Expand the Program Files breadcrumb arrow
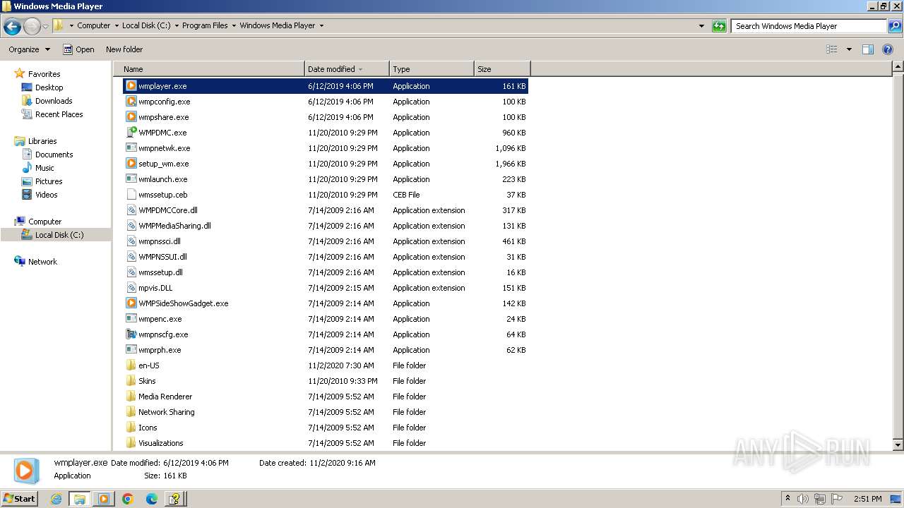Viewport: 904px width, 508px height. point(234,25)
